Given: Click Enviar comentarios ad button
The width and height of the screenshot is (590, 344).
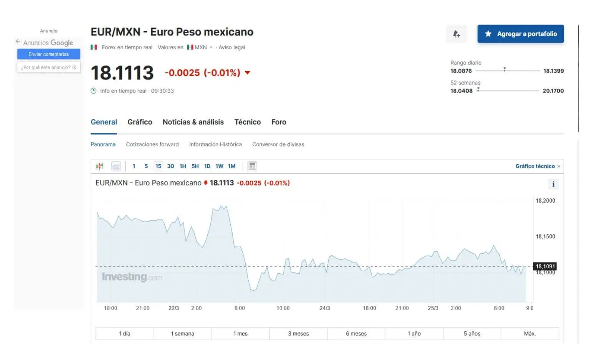Looking at the screenshot, I should pyautogui.click(x=49, y=54).
